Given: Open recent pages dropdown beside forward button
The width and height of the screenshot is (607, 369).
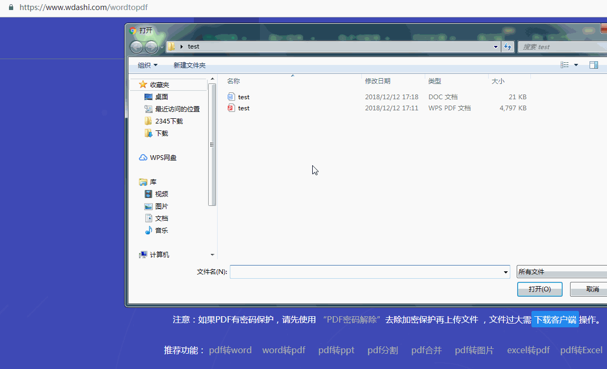Looking at the screenshot, I should [162, 48].
